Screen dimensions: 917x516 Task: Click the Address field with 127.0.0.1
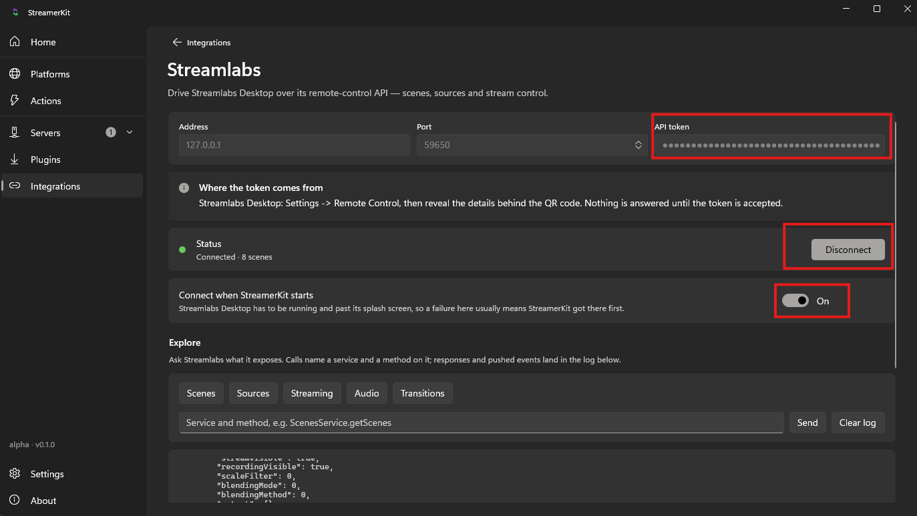point(295,145)
